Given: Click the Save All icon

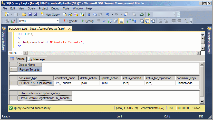Looking at the screenshot, I should point(35,14).
